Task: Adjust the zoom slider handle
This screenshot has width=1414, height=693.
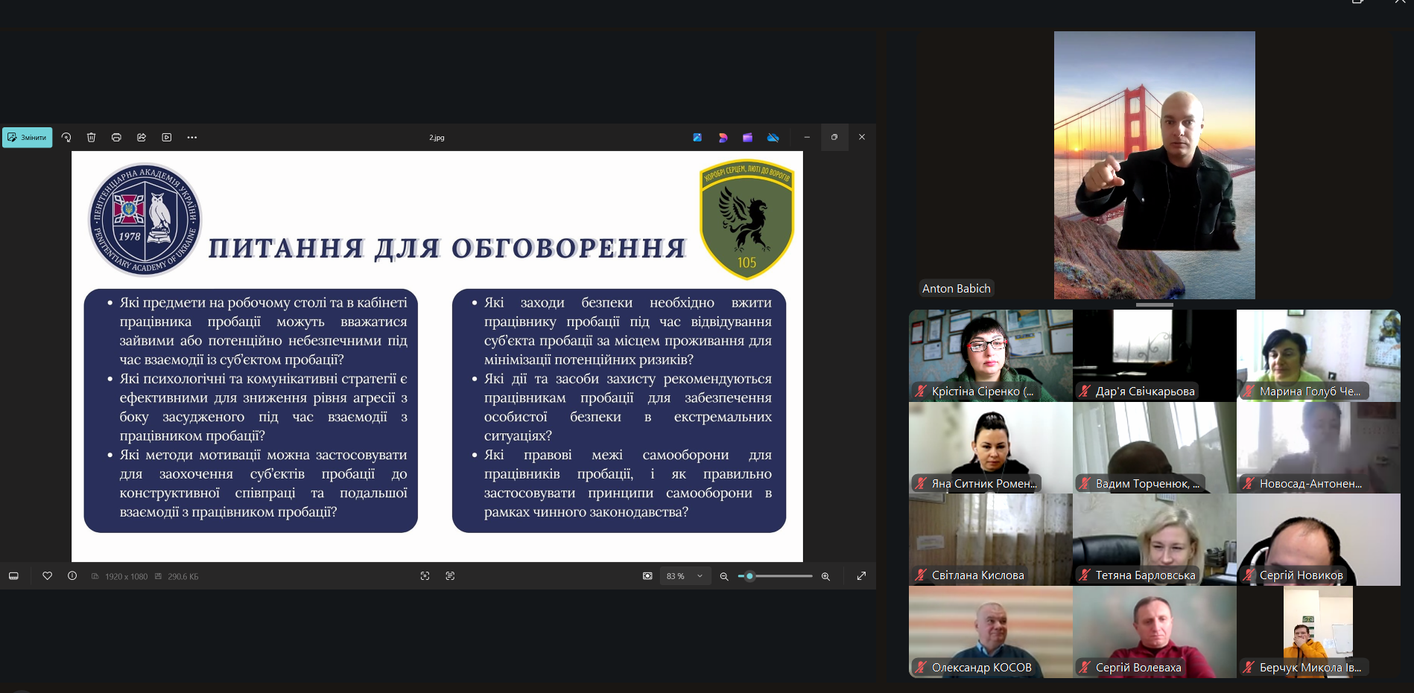Action: pyautogui.click(x=749, y=576)
